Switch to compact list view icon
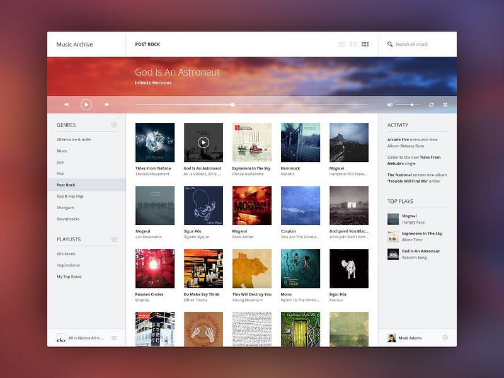The image size is (504, 378). coord(341,44)
